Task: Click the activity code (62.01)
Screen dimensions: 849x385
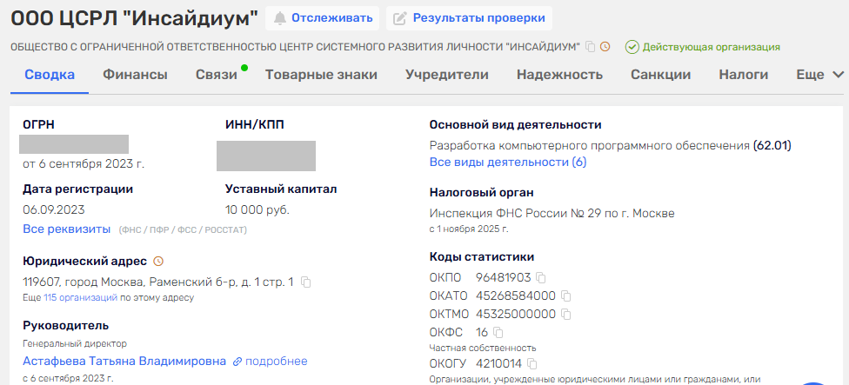Action: (772, 145)
